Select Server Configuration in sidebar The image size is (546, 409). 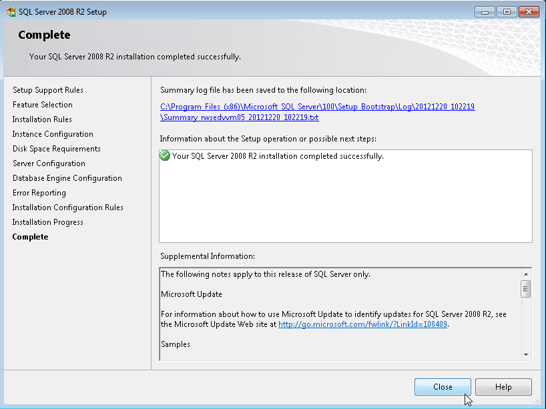[x=49, y=163]
